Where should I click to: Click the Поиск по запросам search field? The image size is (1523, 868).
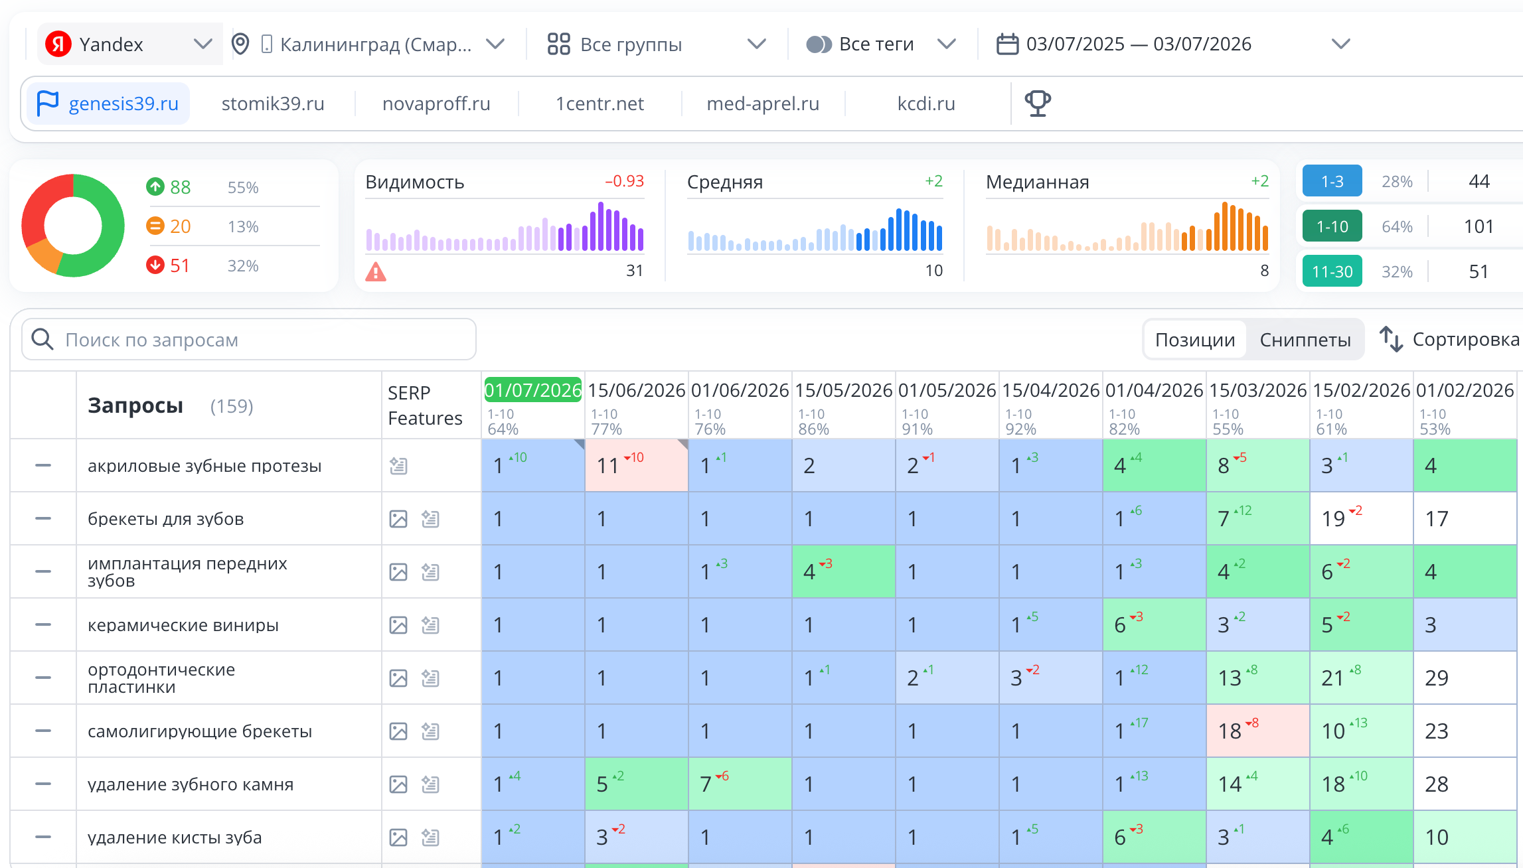[249, 340]
